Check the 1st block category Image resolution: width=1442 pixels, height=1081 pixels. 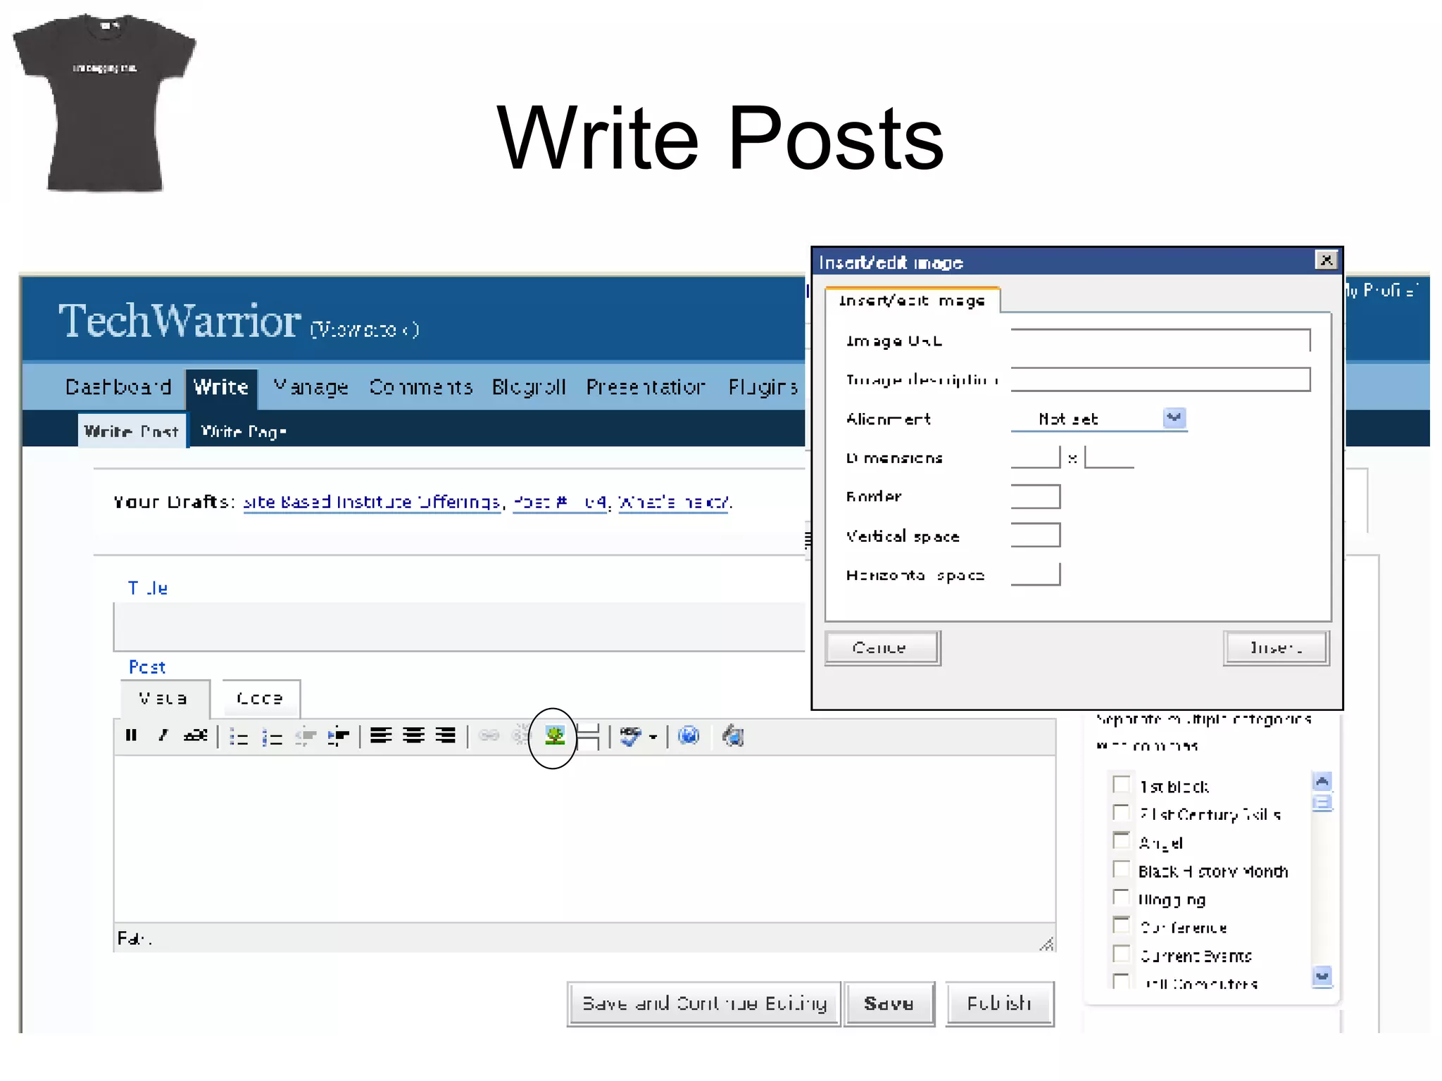pos(1121,785)
